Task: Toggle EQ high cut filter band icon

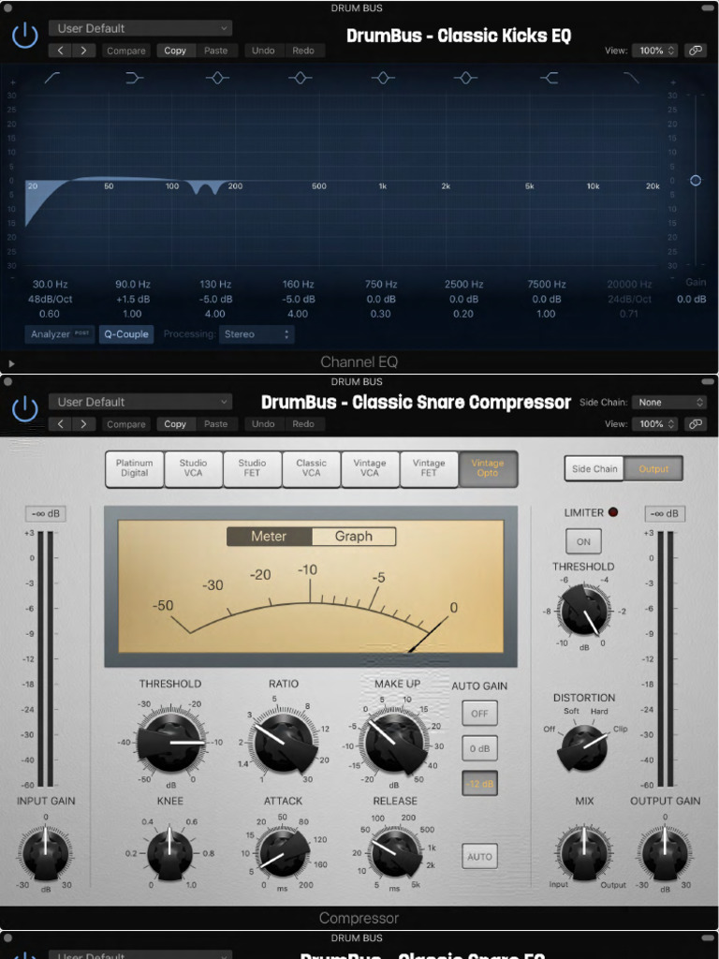Action: click(x=630, y=78)
